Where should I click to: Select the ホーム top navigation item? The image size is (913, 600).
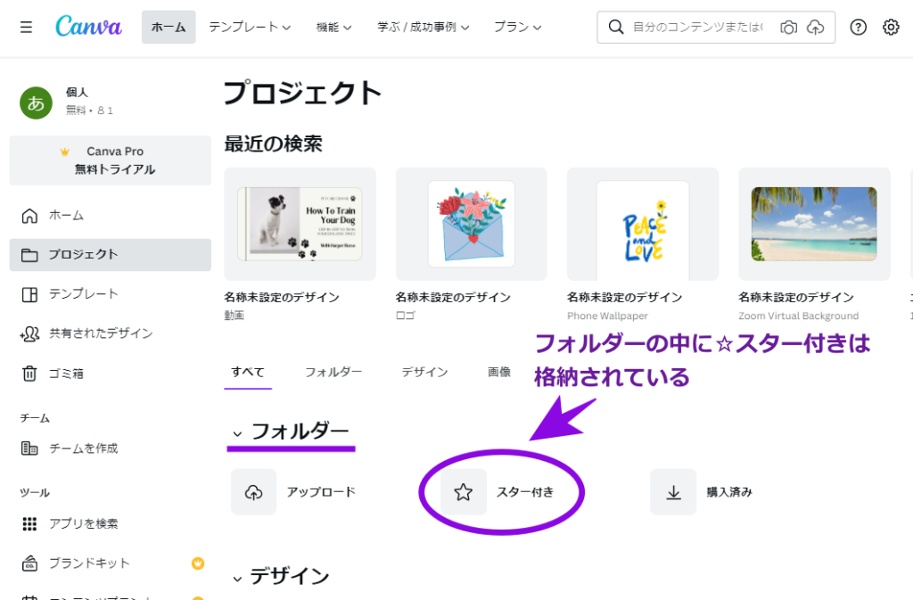[x=169, y=27]
